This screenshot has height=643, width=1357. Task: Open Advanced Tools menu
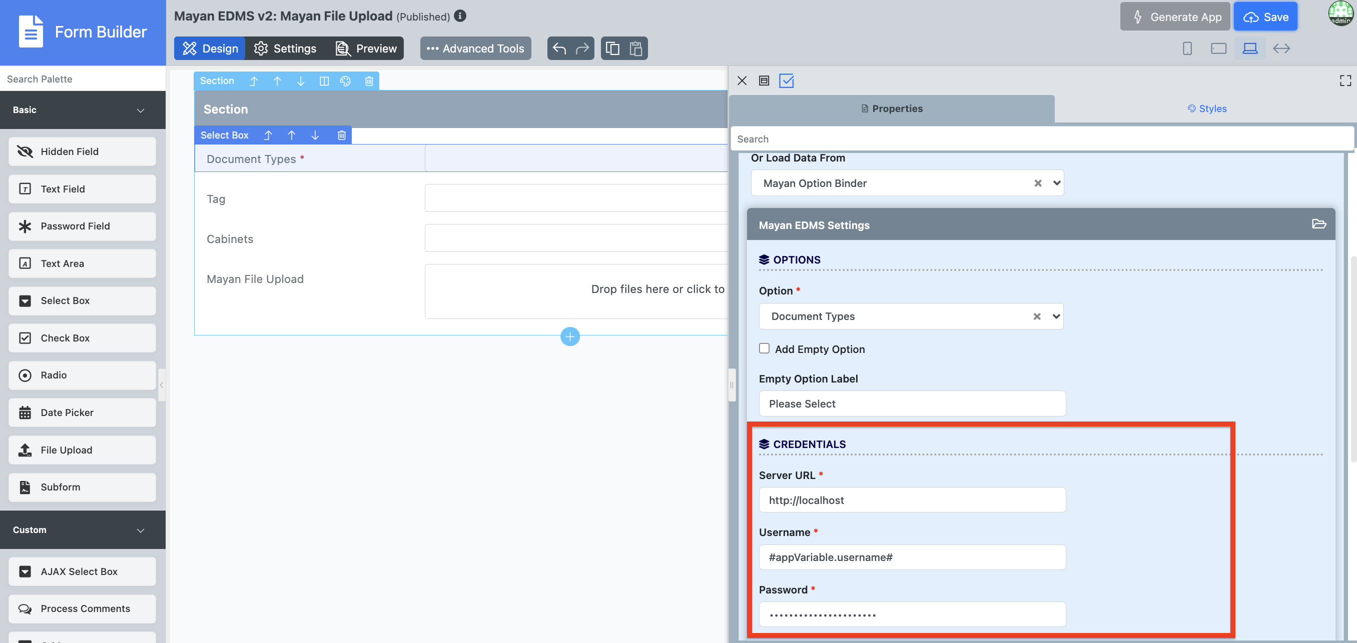(476, 48)
